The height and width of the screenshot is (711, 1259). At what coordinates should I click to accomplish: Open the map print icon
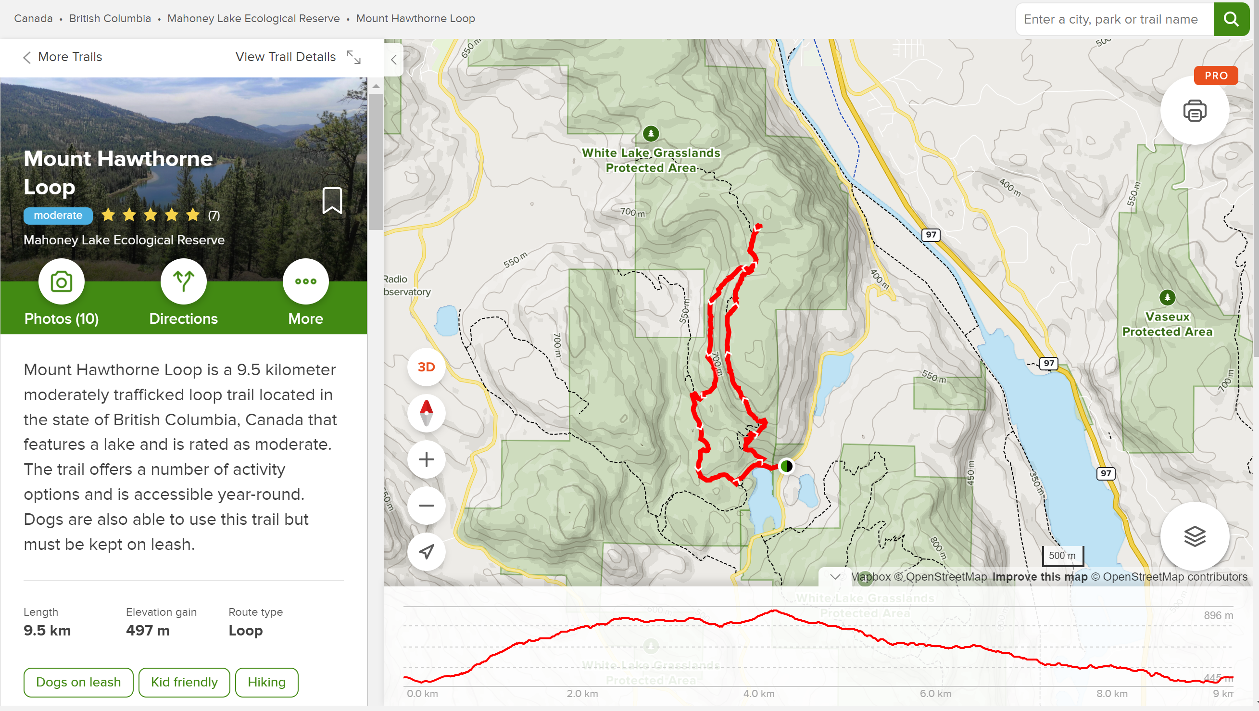point(1195,111)
